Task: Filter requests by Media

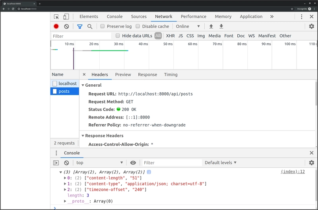Action: [x=214, y=36]
